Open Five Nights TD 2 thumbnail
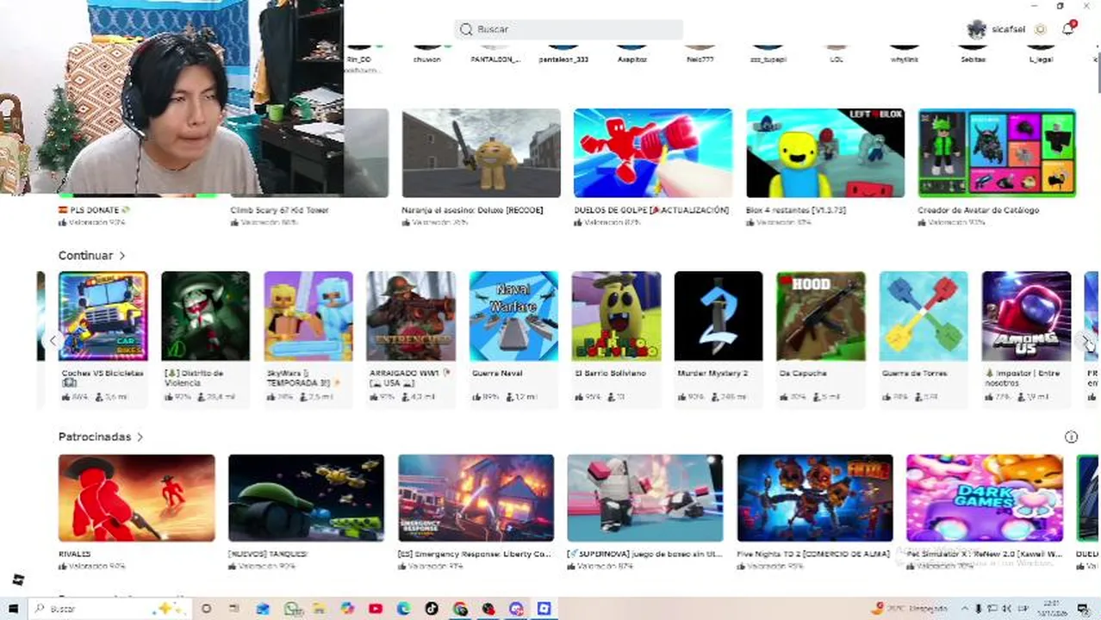 pyautogui.click(x=815, y=499)
